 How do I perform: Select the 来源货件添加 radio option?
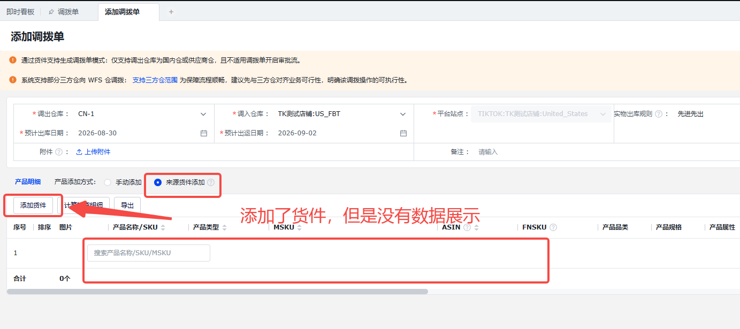coord(158,182)
